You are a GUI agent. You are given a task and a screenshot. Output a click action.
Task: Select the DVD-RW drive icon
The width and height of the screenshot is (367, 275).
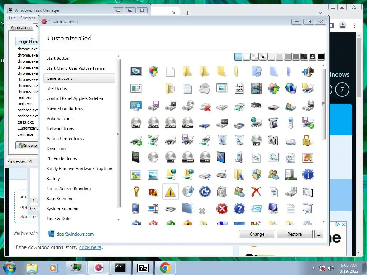point(188,123)
